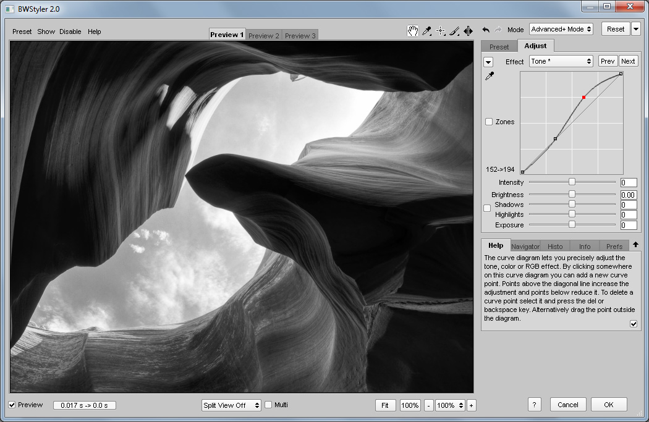Select the Help tab in lower panel
This screenshot has height=422, width=649.
pyautogui.click(x=496, y=245)
